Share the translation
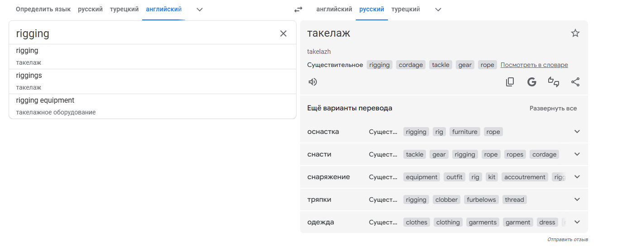The image size is (617, 252). pos(575,82)
